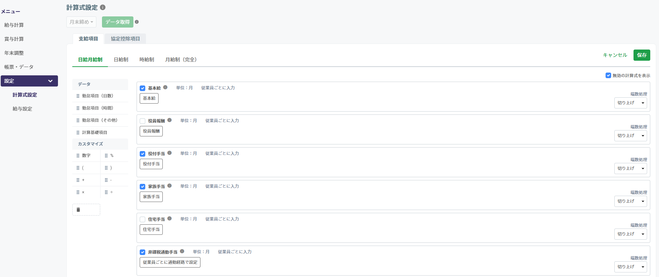Open 端数処理 dropdown for 家族手当

tap(630, 201)
